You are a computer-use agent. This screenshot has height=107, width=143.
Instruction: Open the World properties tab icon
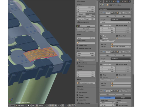(111, 1)
